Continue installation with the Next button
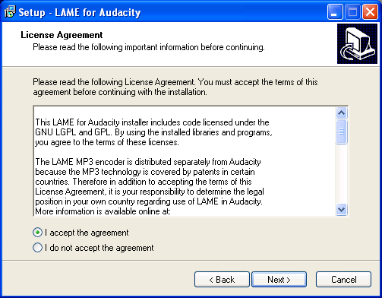382x298 pixels. click(279, 280)
